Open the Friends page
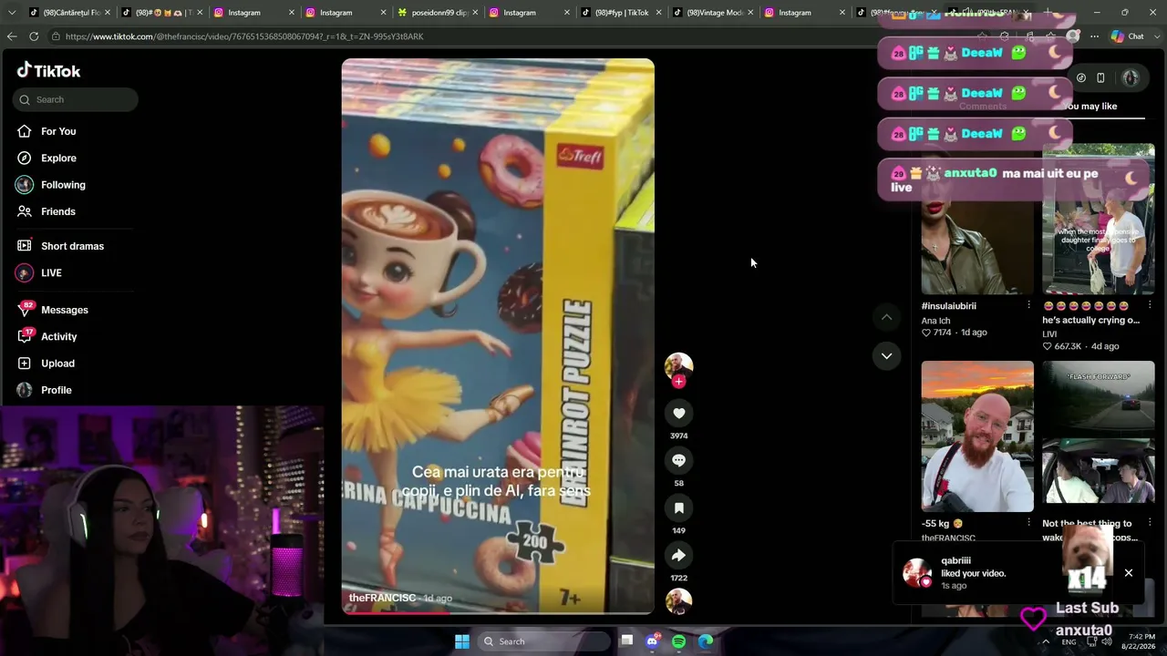Image resolution: width=1167 pixels, height=656 pixels. coord(57,211)
